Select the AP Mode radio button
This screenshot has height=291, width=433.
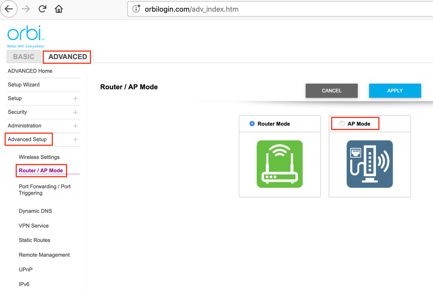[x=342, y=124]
